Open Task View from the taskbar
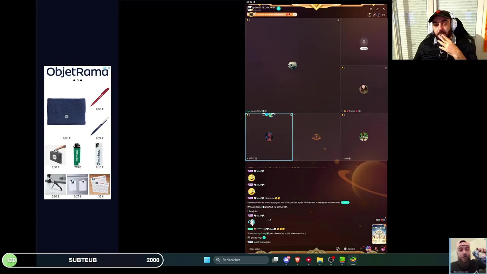 pyautogui.click(x=275, y=260)
